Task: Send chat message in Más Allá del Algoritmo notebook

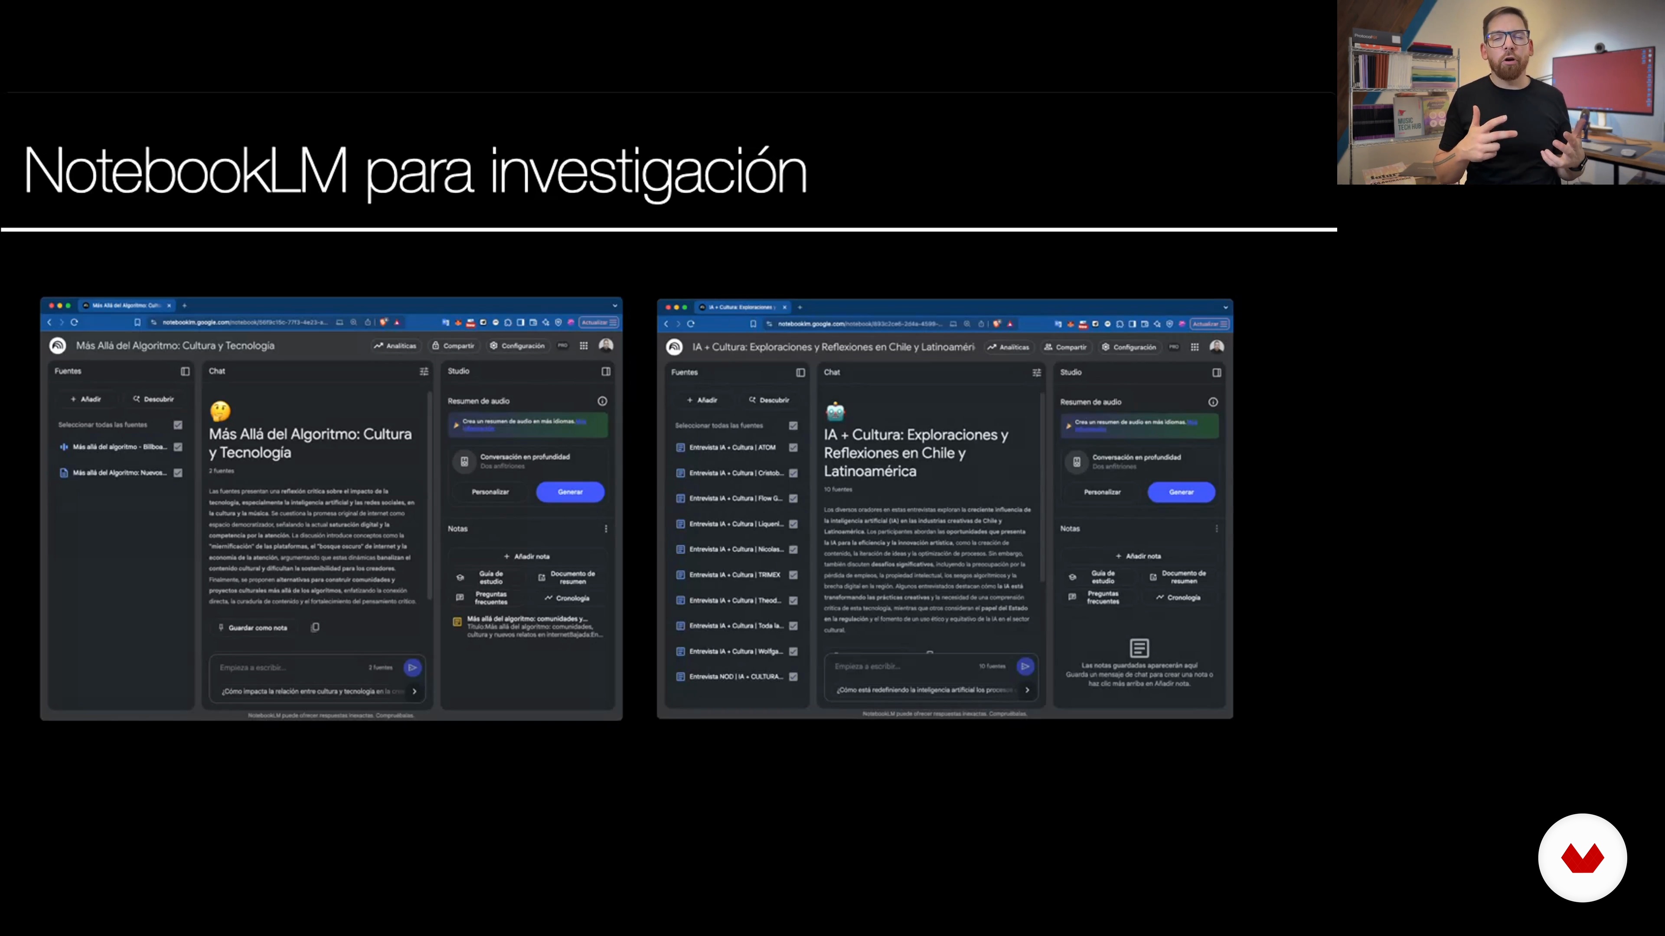Action: click(x=412, y=667)
